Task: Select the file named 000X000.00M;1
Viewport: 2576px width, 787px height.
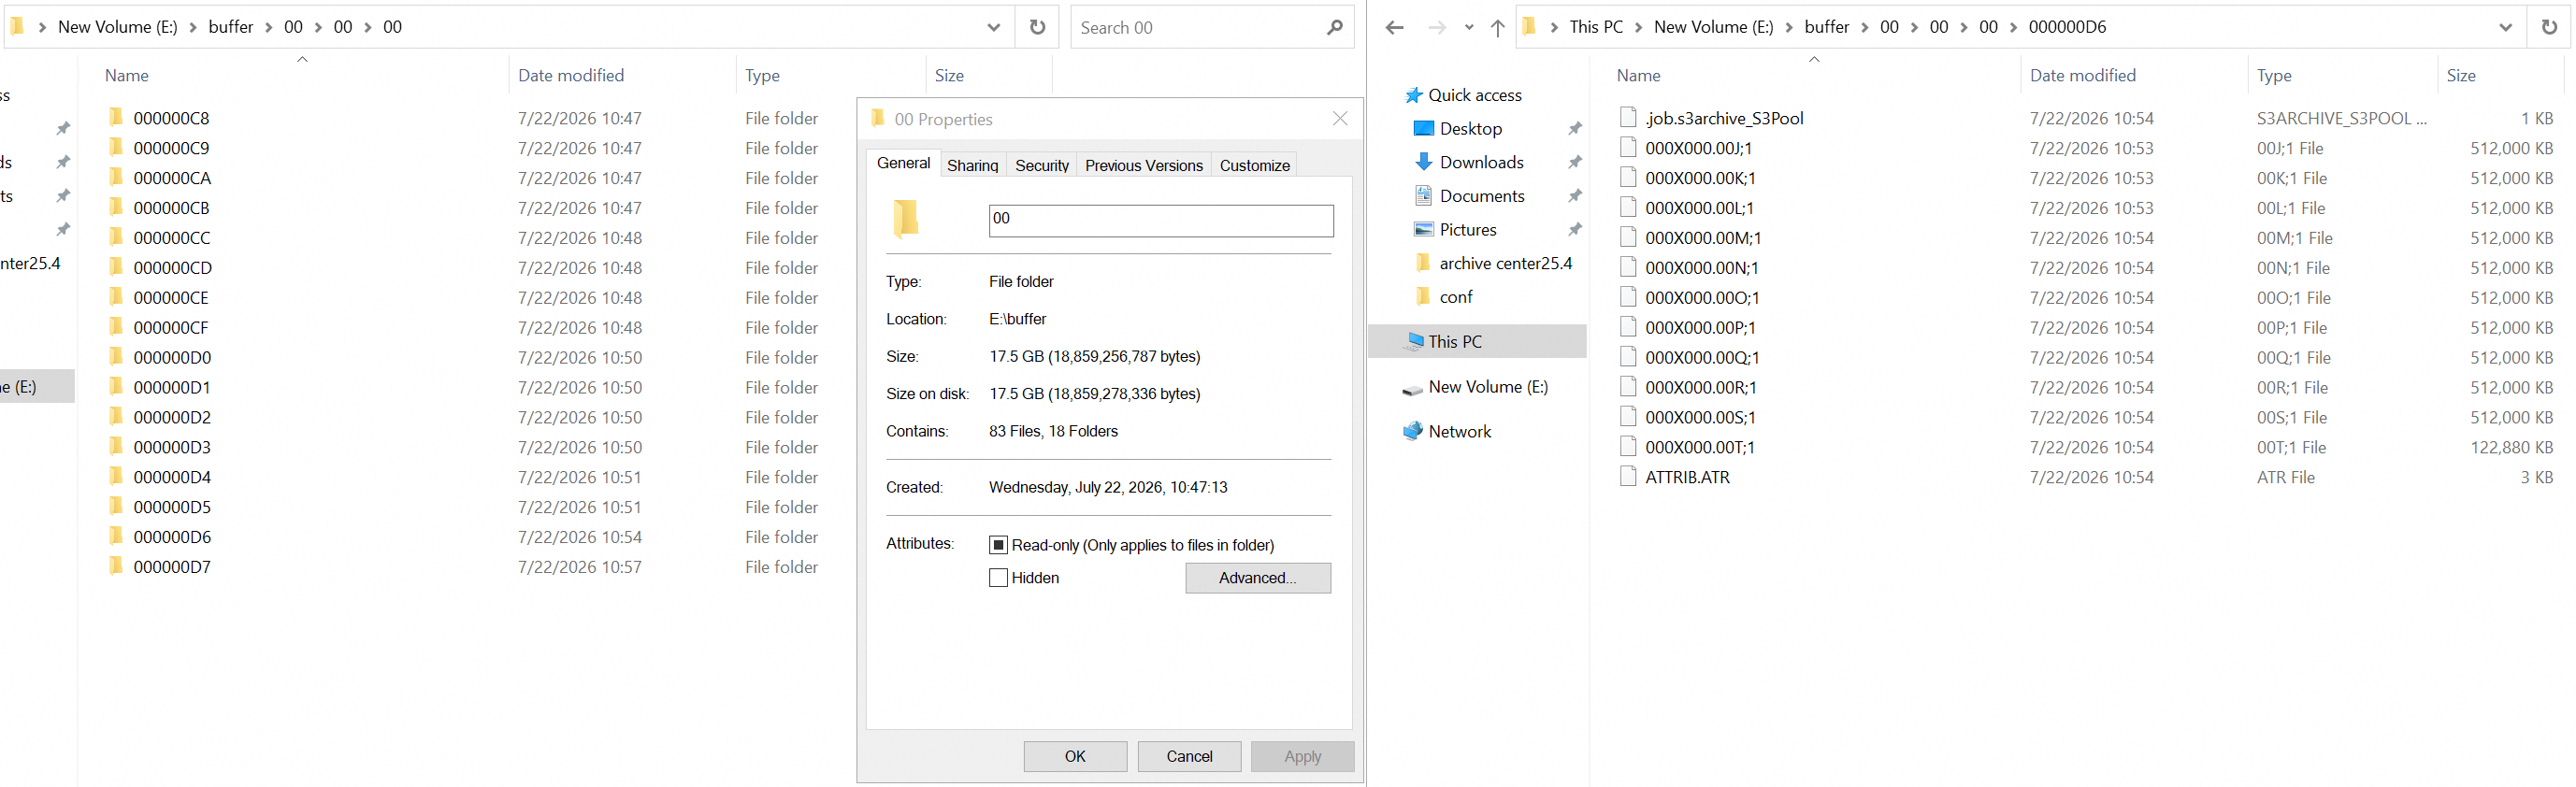Action: click(x=1702, y=237)
